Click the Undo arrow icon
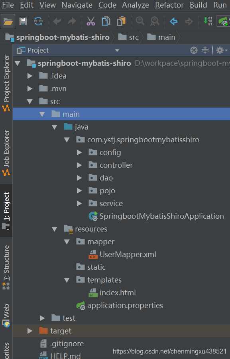 [x=57, y=21]
